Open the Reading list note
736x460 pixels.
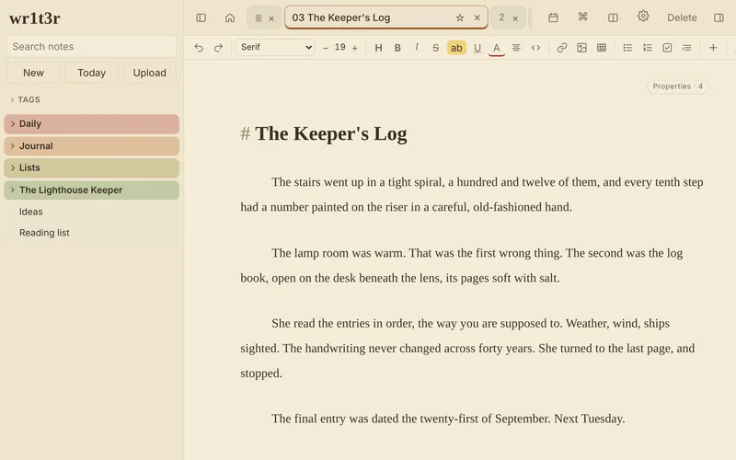click(44, 233)
